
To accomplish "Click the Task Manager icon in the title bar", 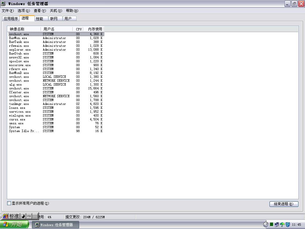I will [3, 4].
